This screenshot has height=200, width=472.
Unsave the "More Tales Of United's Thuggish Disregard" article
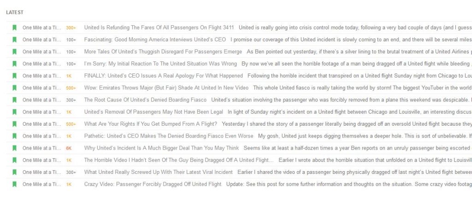(14, 51)
